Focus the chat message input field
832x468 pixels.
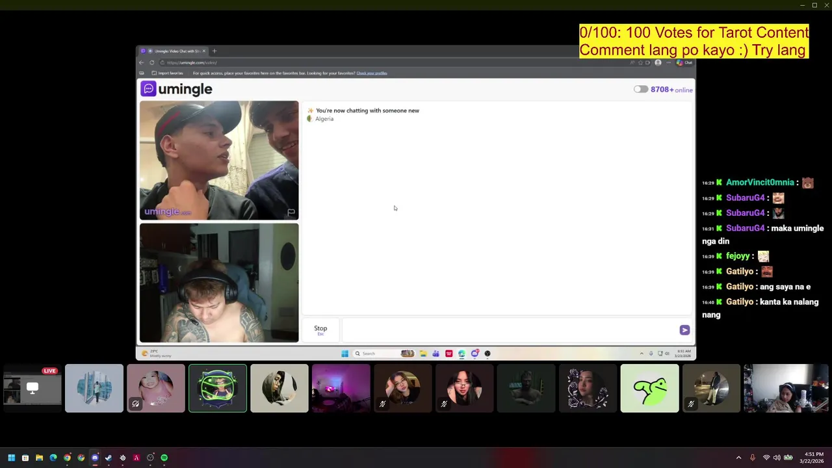point(510,330)
